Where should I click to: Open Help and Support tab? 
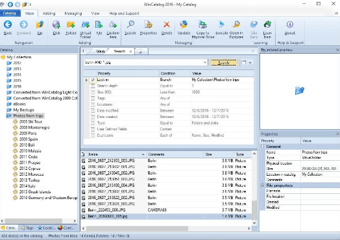point(124,13)
